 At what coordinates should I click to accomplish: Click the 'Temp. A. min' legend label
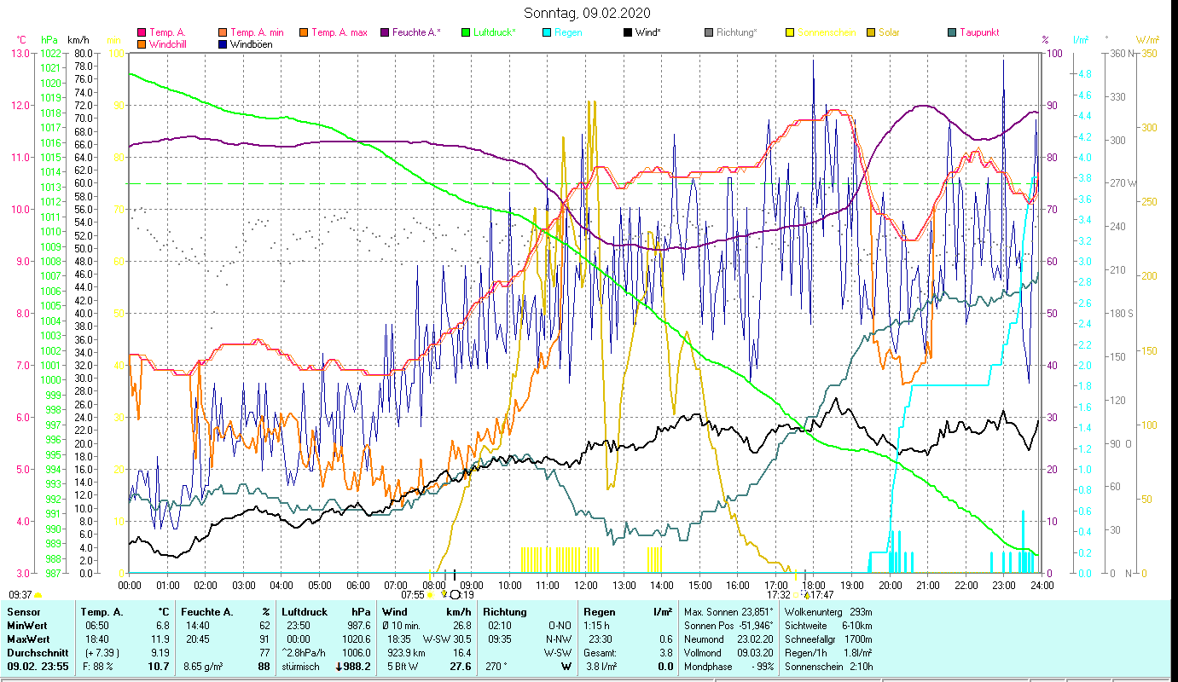257,32
